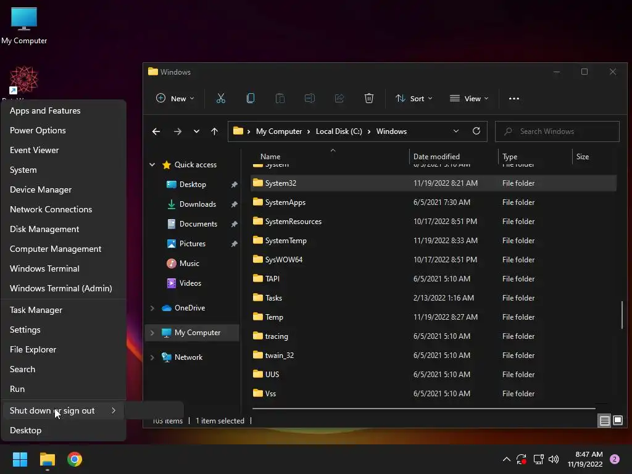Open Music in Quick access

pyautogui.click(x=183, y=264)
